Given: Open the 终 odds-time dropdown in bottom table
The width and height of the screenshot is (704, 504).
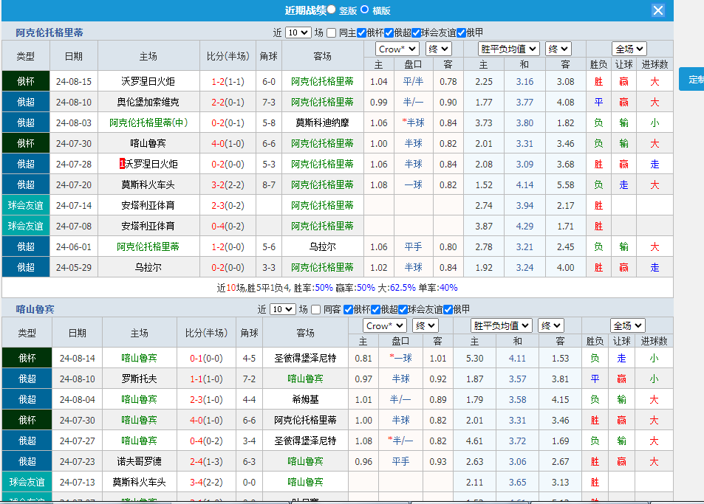Looking at the screenshot, I should 424,325.
